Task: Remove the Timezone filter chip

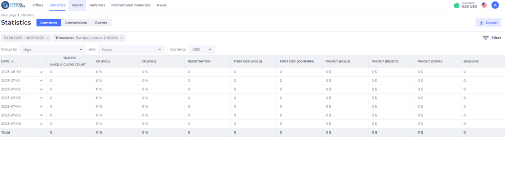Action: (x=122, y=38)
